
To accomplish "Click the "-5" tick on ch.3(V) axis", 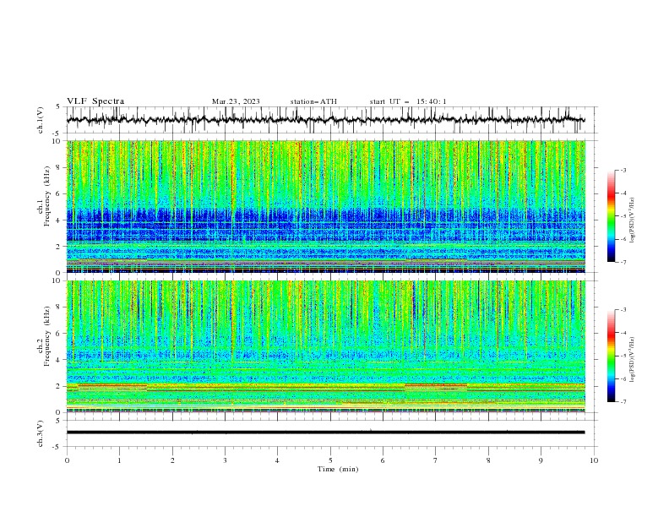I will pyautogui.click(x=57, y=447).
